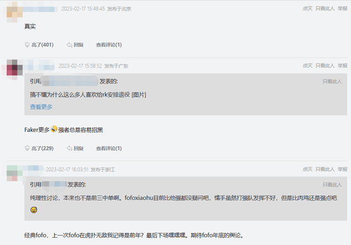This screenshot has height=245, width=351.
Task: Toggle 点灭 on the Zhejiang comment
Action: click(x=307, y=170)
